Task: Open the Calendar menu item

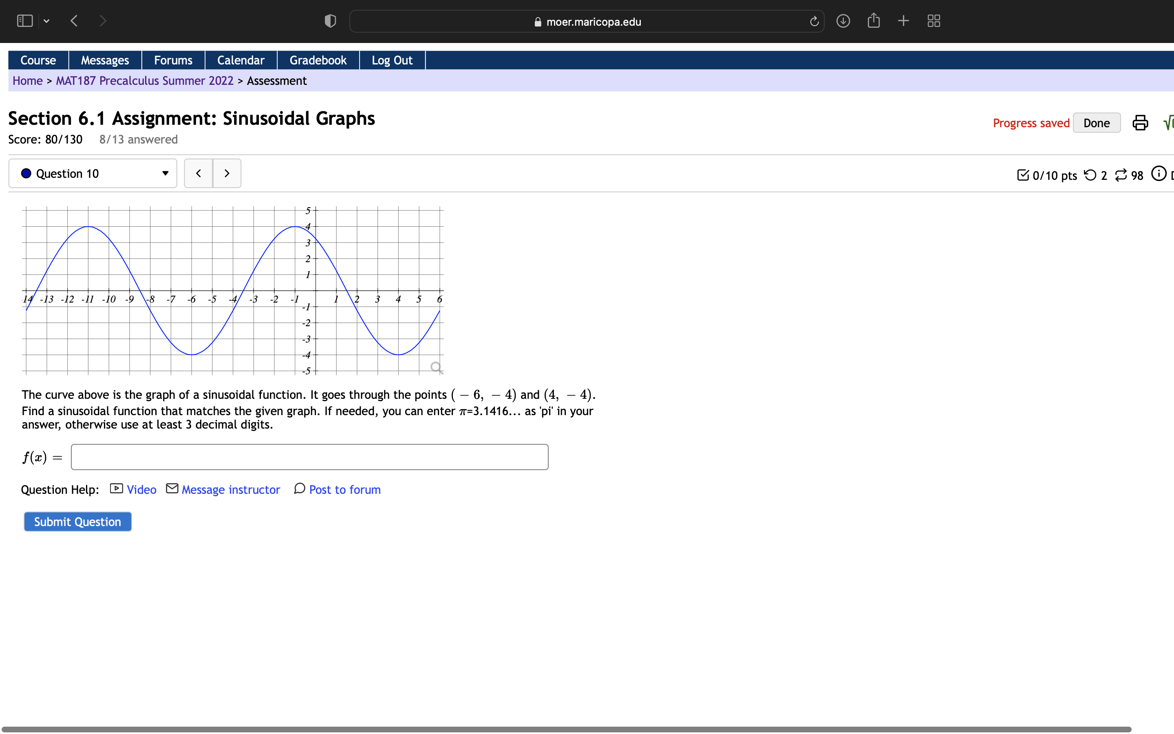Action: pos(241,60)
